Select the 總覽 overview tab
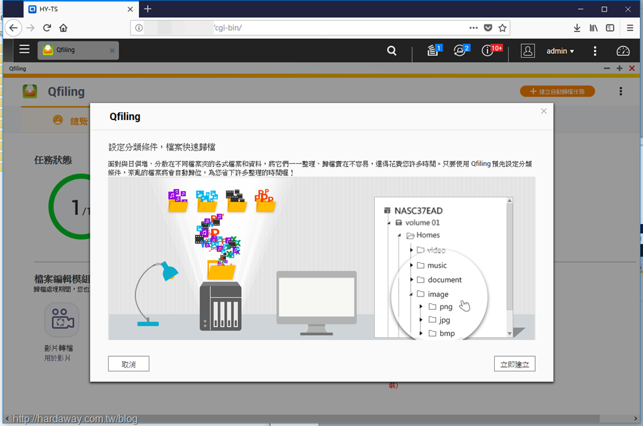Screen dimensions: 643x426 pos(70,121)
